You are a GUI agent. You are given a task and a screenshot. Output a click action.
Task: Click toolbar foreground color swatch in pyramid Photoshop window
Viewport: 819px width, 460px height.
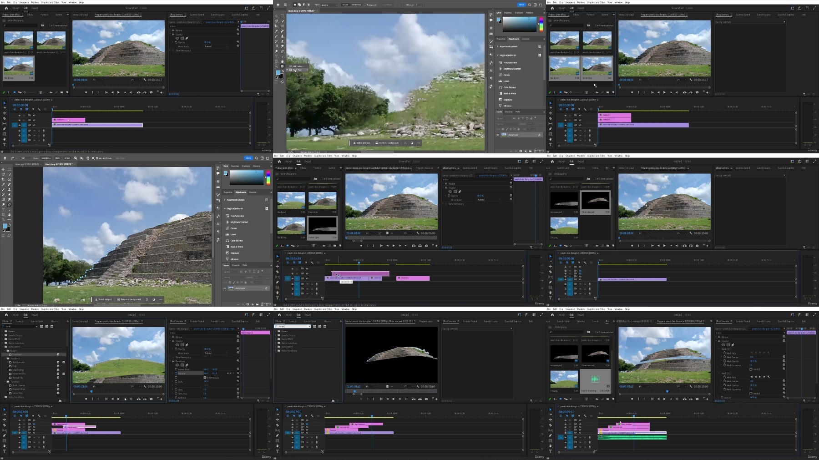(5, 226)
